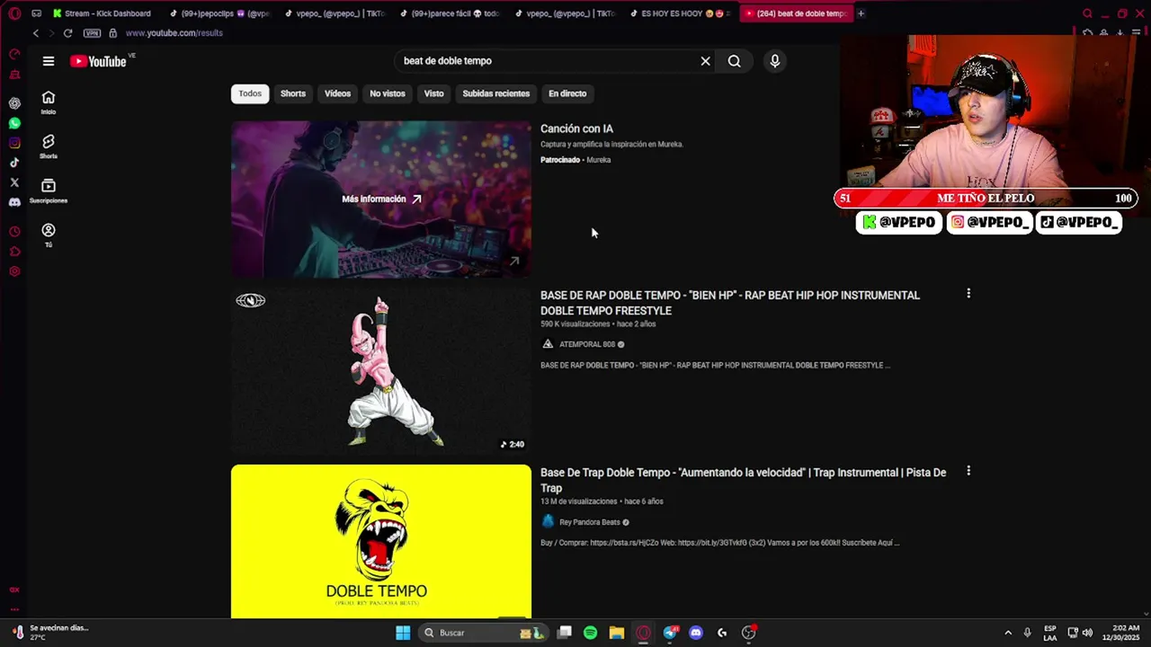Open ChatGPT from the Opera sidebar
Screen dimensions: 1151x647
(14, 103)
